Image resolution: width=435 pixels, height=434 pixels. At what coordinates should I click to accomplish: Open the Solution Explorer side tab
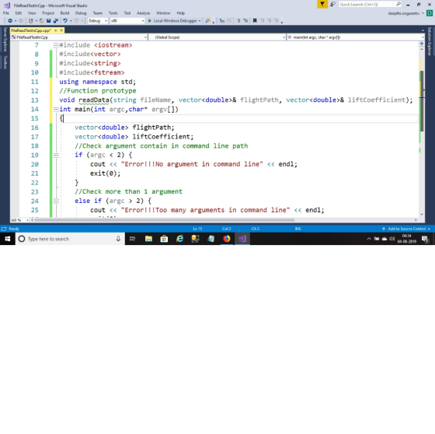pos(430,41)
